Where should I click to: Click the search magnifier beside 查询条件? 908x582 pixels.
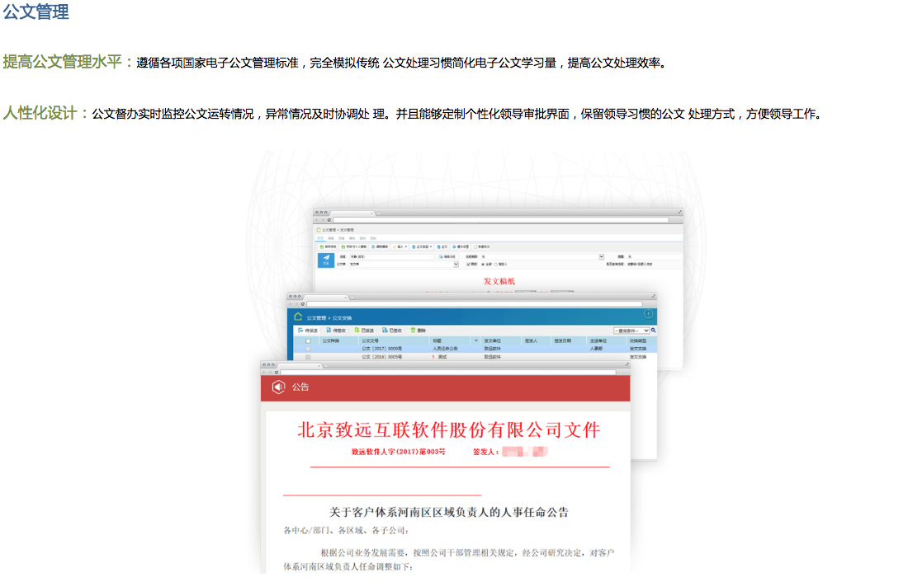coord(653,331)
